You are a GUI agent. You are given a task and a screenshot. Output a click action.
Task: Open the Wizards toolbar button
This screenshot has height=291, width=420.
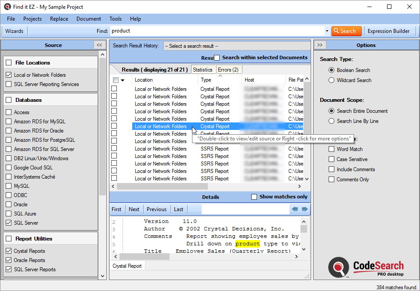pos(14,31)
